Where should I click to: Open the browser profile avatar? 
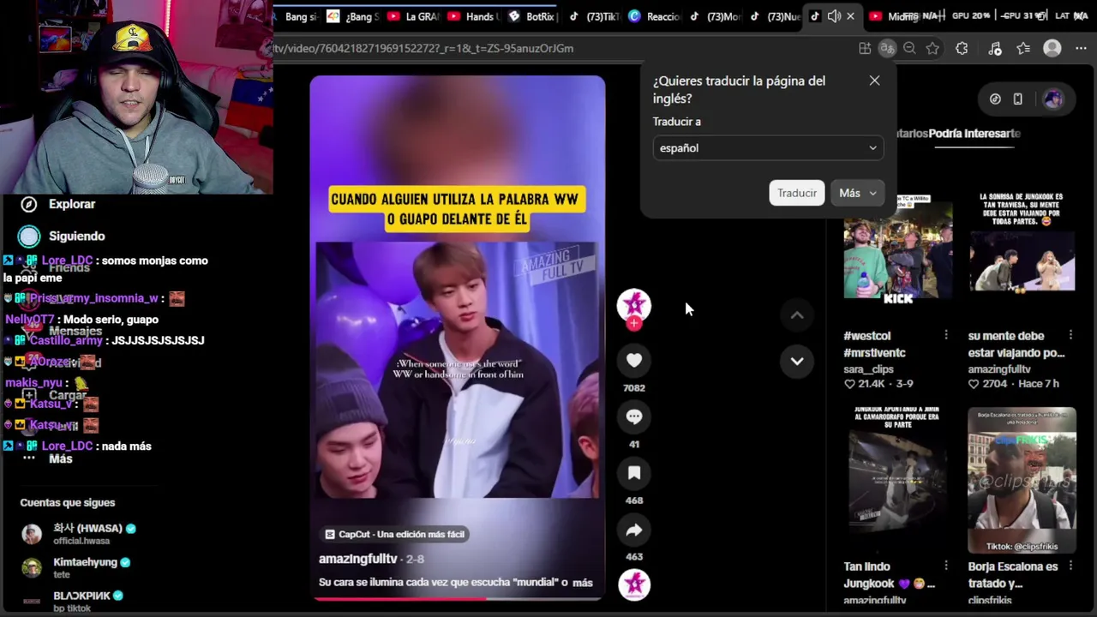(1052, 49)
